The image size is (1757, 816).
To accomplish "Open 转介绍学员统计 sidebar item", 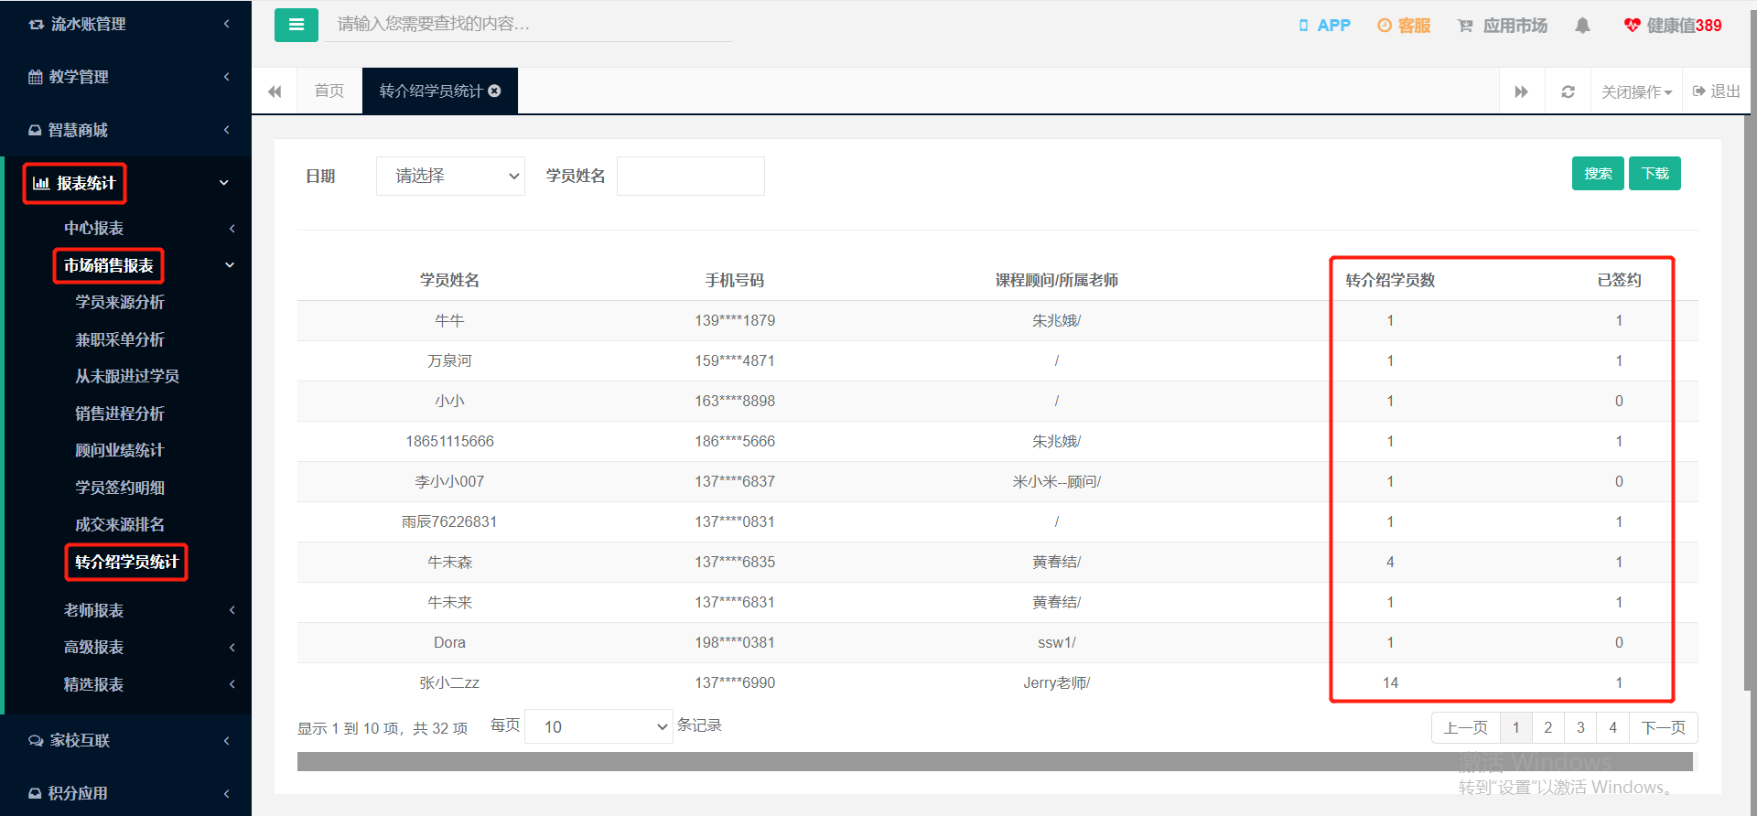I will click(126, 562).
